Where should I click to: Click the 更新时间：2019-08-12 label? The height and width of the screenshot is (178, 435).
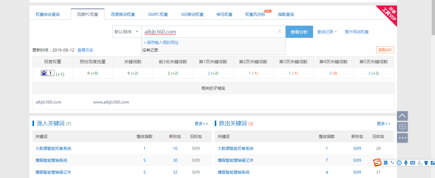point(53,50)
